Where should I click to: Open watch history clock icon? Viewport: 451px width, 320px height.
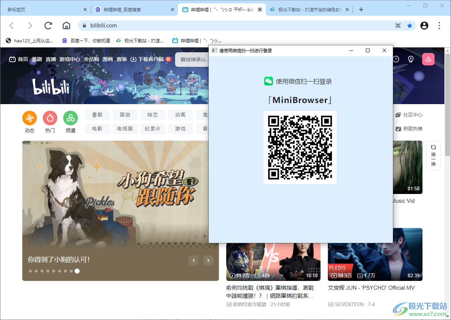(x=396, y=59)
